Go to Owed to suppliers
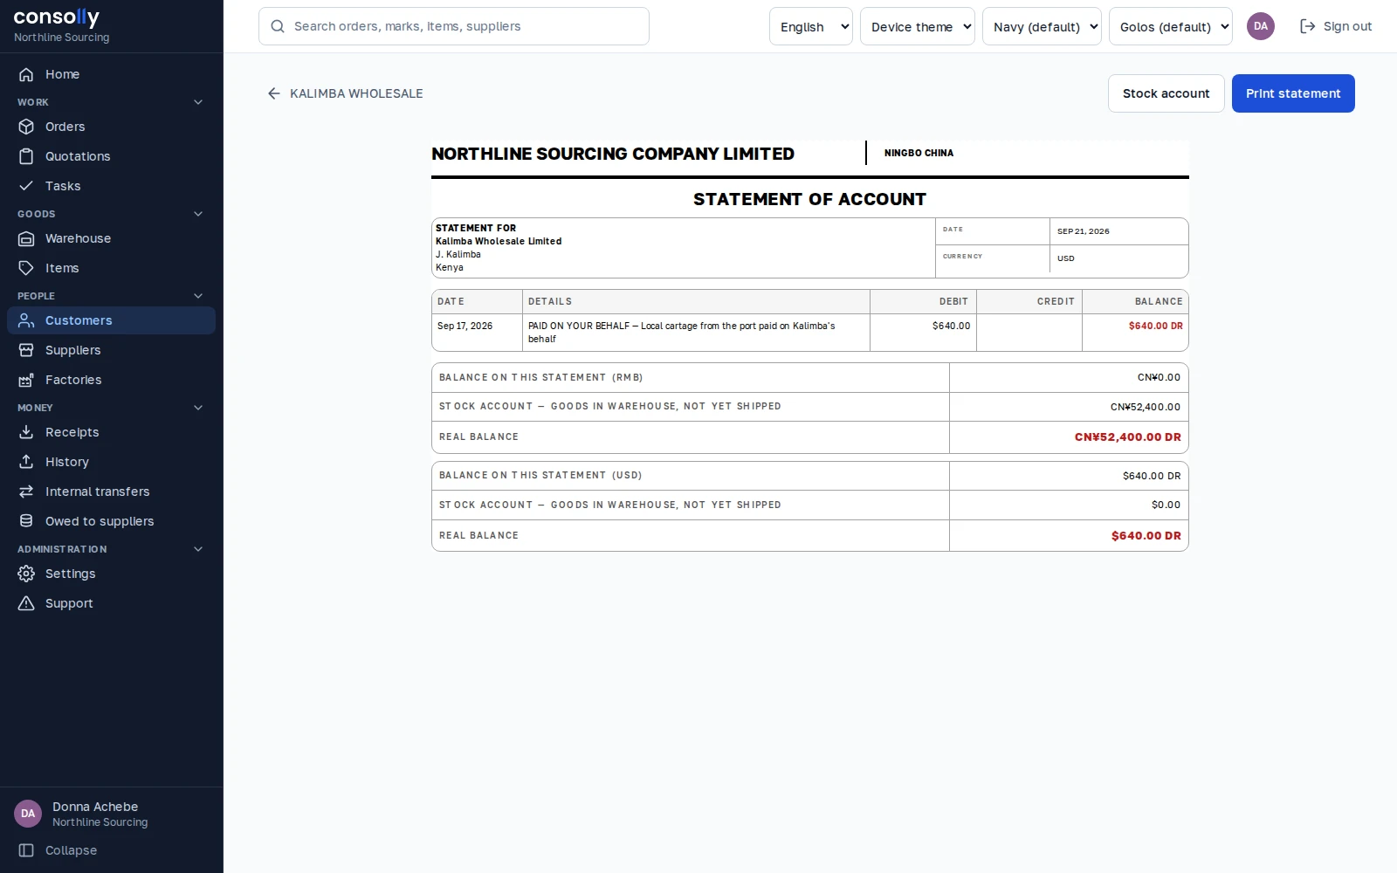Viewport: 1397px width, 873px height. (111, 521)
